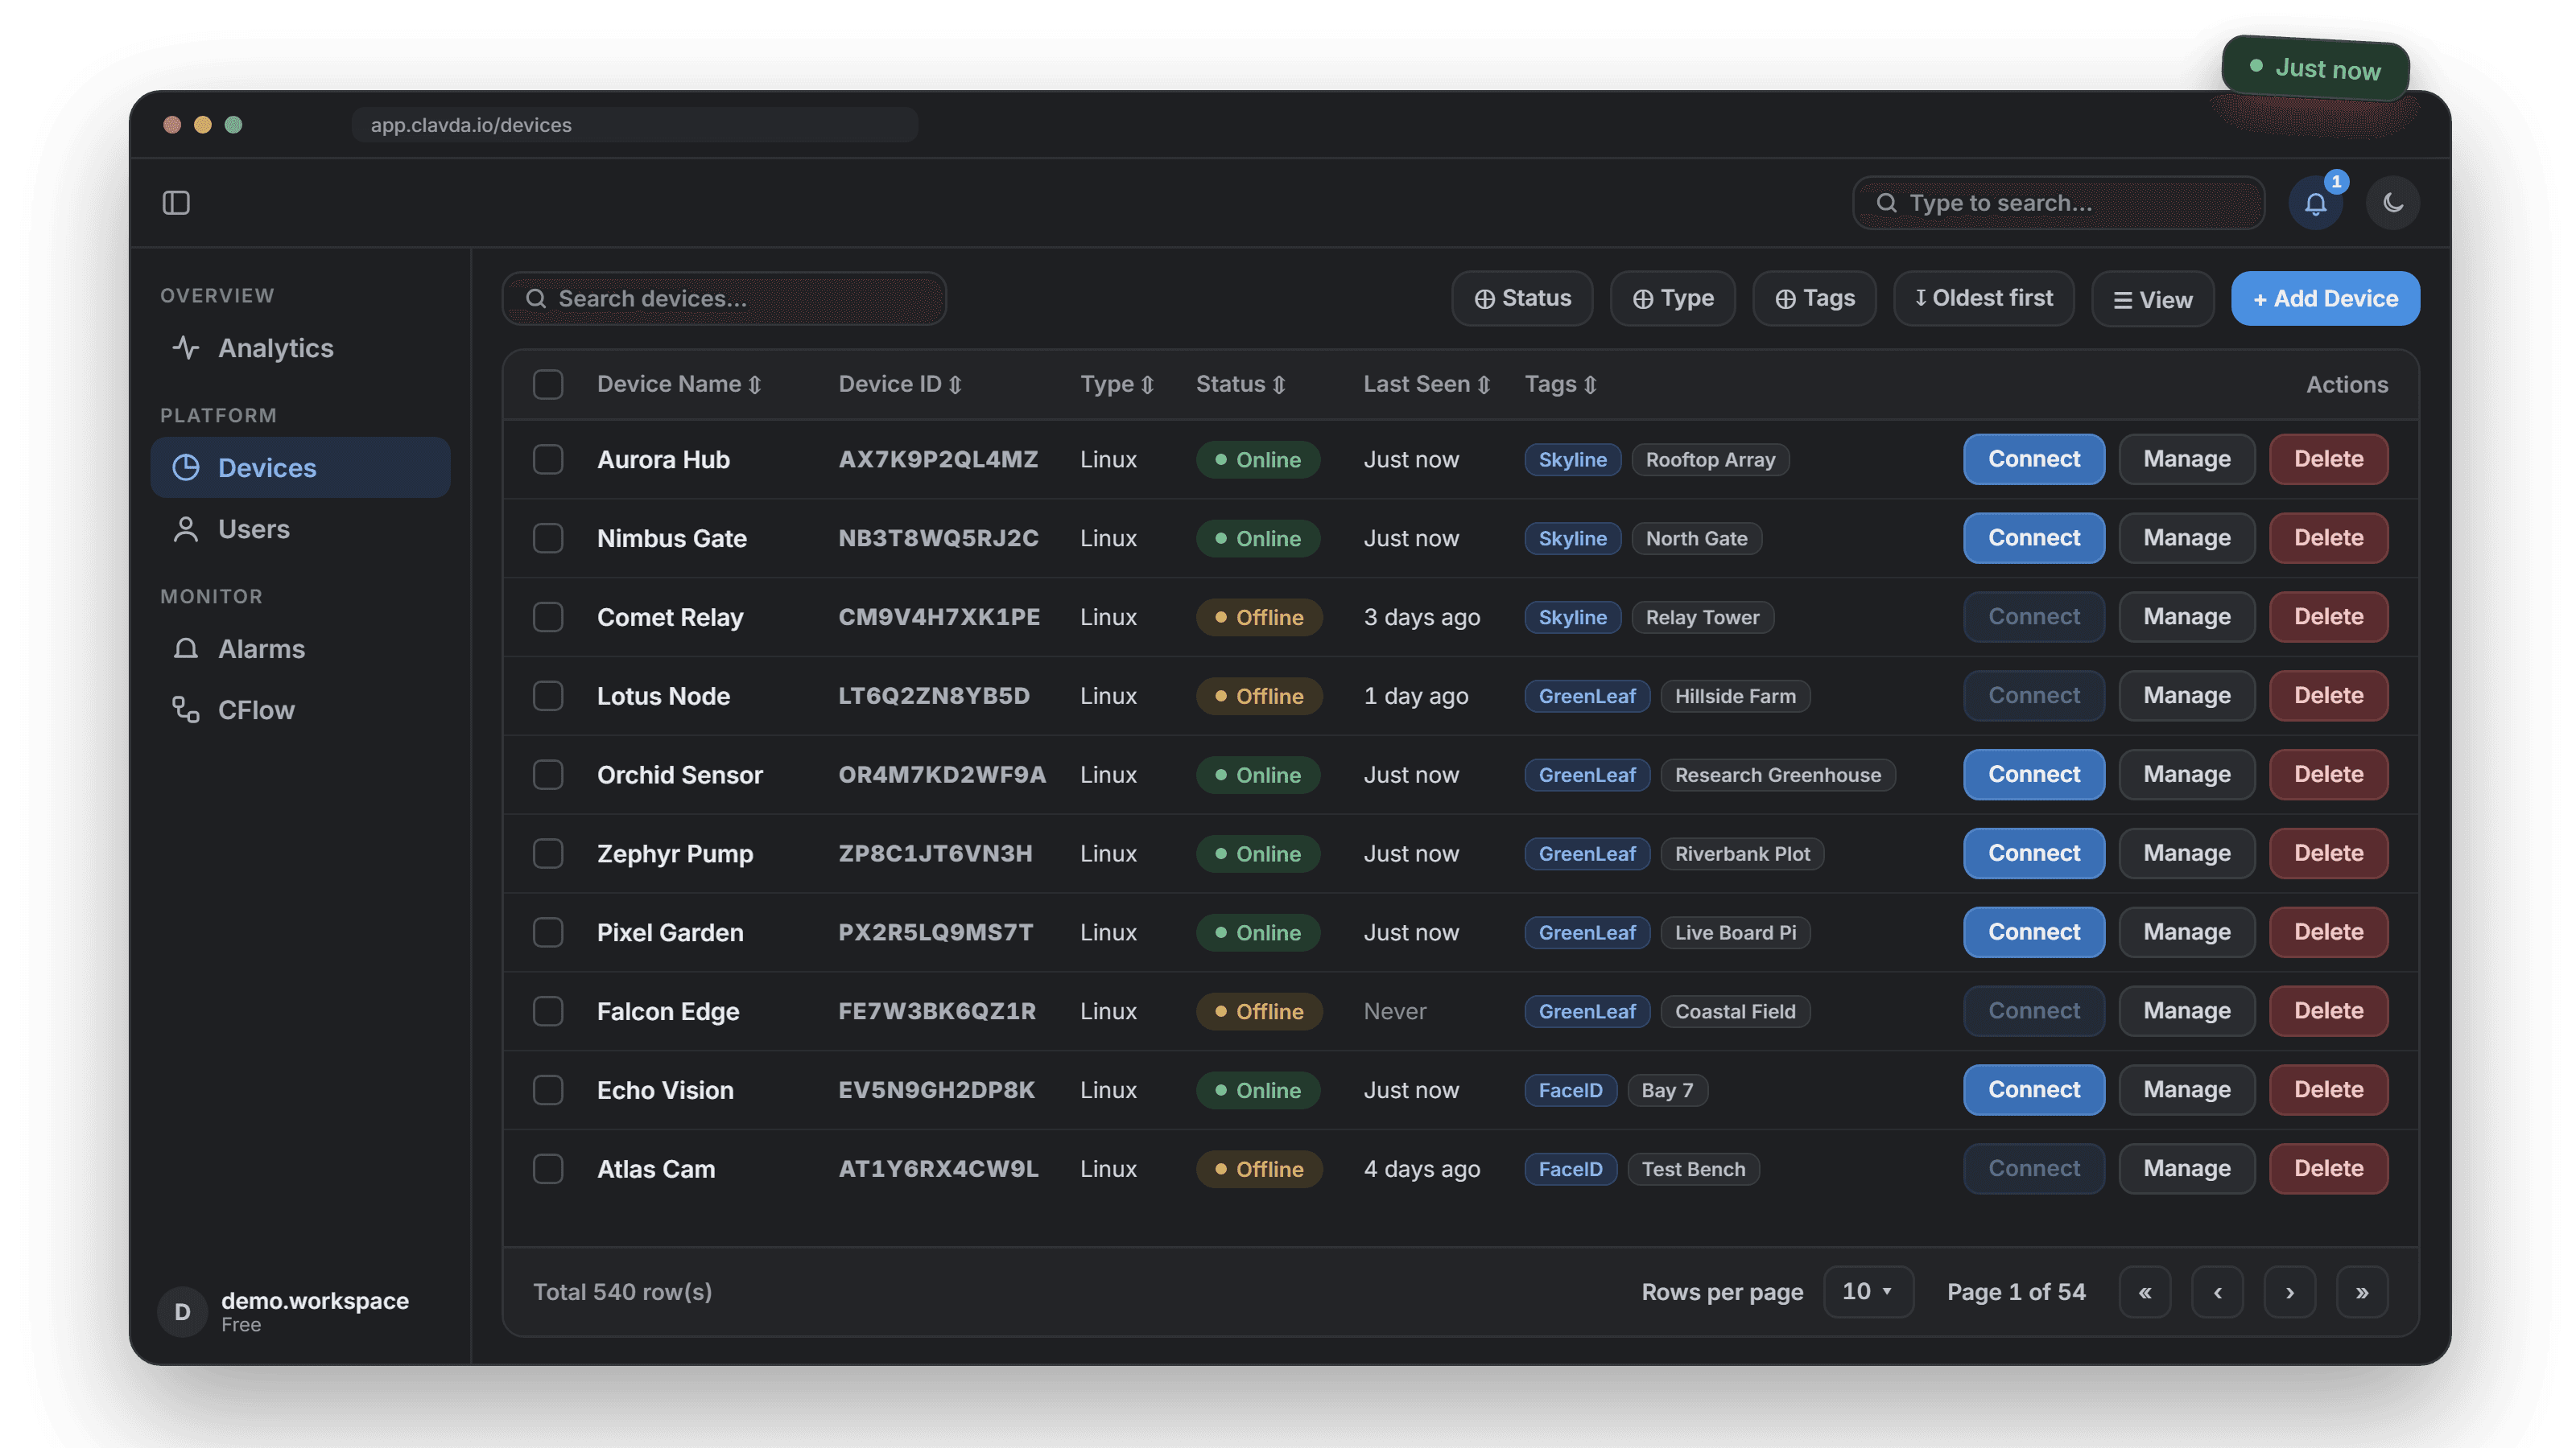Delete the Echo Vision device

[x=2328, y=1090]
